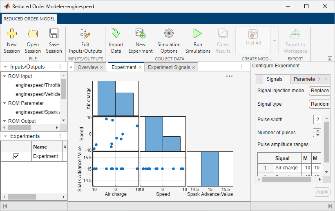Screen dimensions: 335x211
Task: Select the enginespeed/Spark parameter item
Action: (x=38, y=112)
